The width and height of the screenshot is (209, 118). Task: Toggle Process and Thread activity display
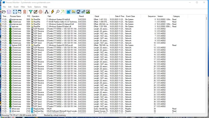pos(83,12)
